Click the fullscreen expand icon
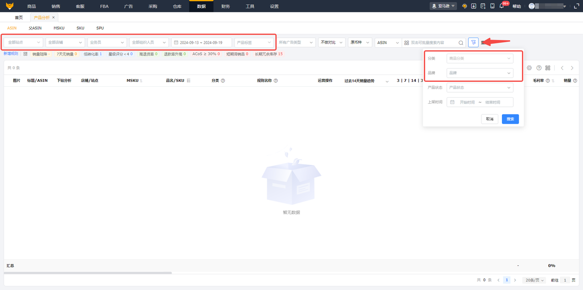 [x=577, y=6]
